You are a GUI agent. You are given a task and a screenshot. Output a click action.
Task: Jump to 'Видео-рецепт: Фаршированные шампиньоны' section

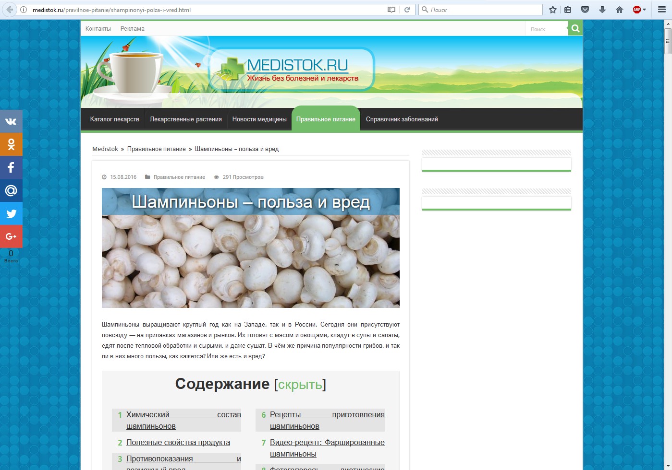(327, 448)
